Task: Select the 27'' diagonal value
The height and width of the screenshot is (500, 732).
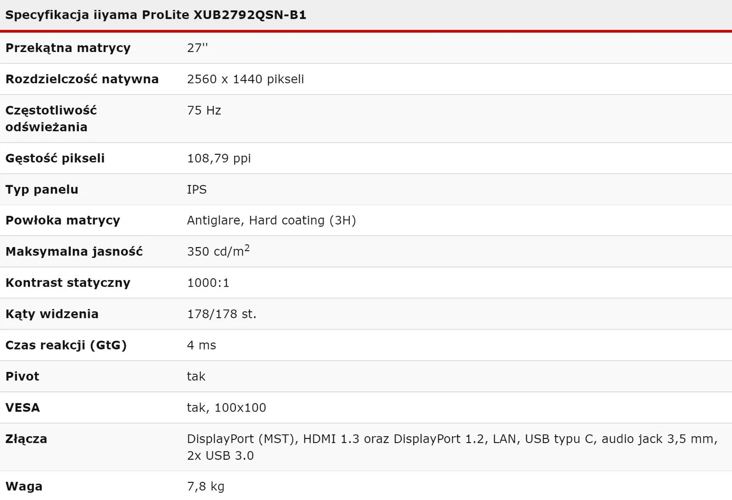Action: click(197, 48)
